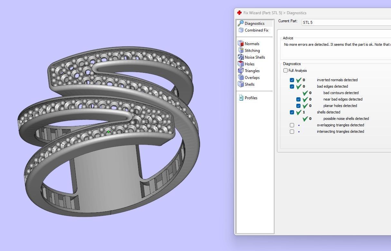Click the Diagnostics magnifier icon
391x251 pixels.
point(241,23)
